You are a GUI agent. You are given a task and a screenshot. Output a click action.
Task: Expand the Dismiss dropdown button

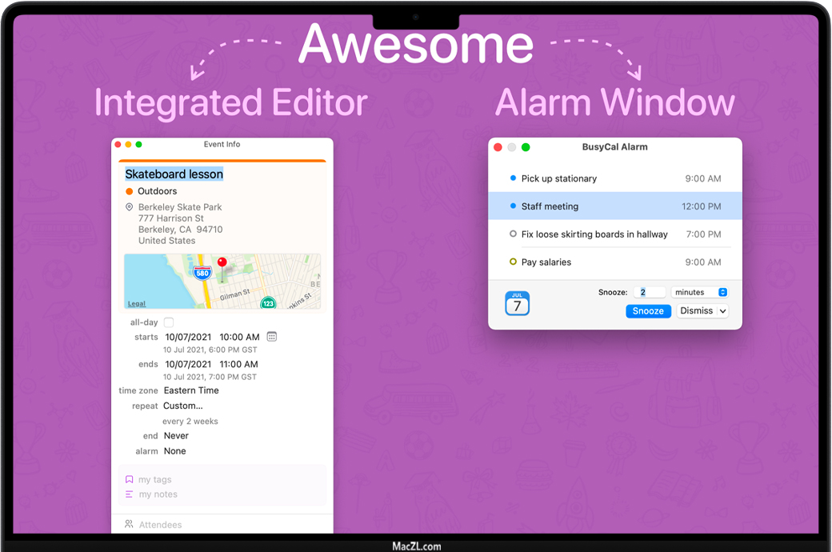[703, 311]
